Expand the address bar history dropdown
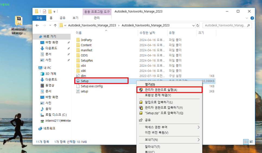 (x=193, y=25)
